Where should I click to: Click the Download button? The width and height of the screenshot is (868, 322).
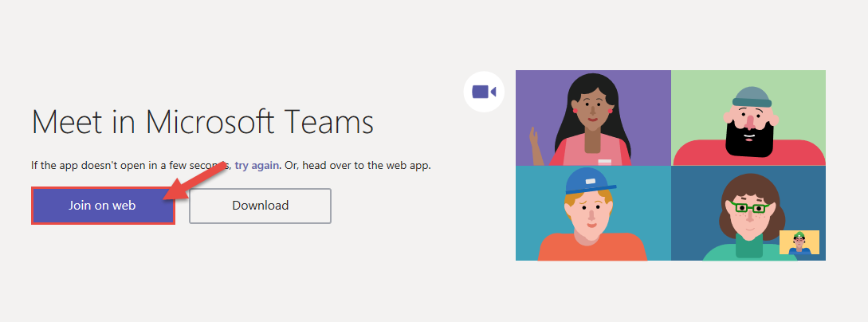(x=260, y=206)
